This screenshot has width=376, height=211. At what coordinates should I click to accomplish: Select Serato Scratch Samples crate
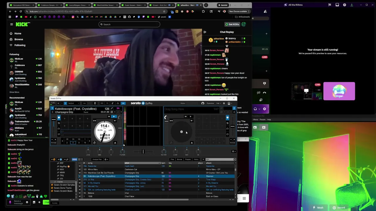(64, 185)
